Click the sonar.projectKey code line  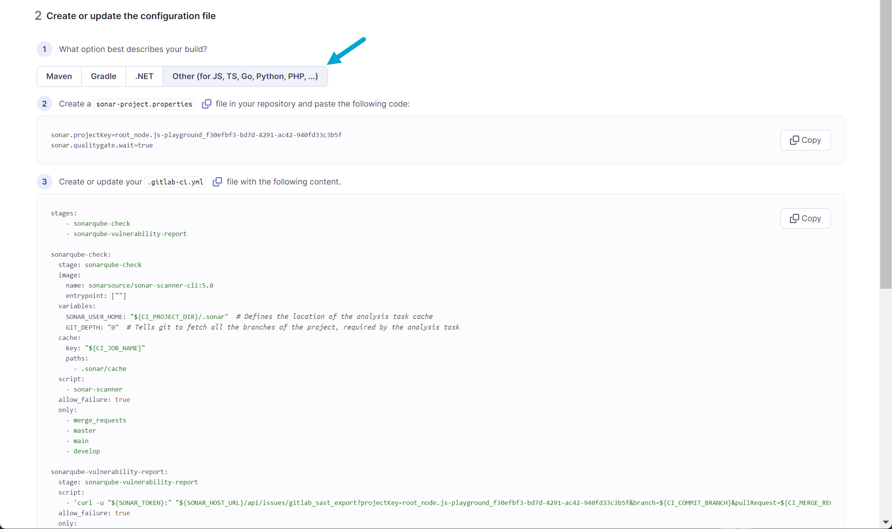pyautogui.click(x=196, y=134)
